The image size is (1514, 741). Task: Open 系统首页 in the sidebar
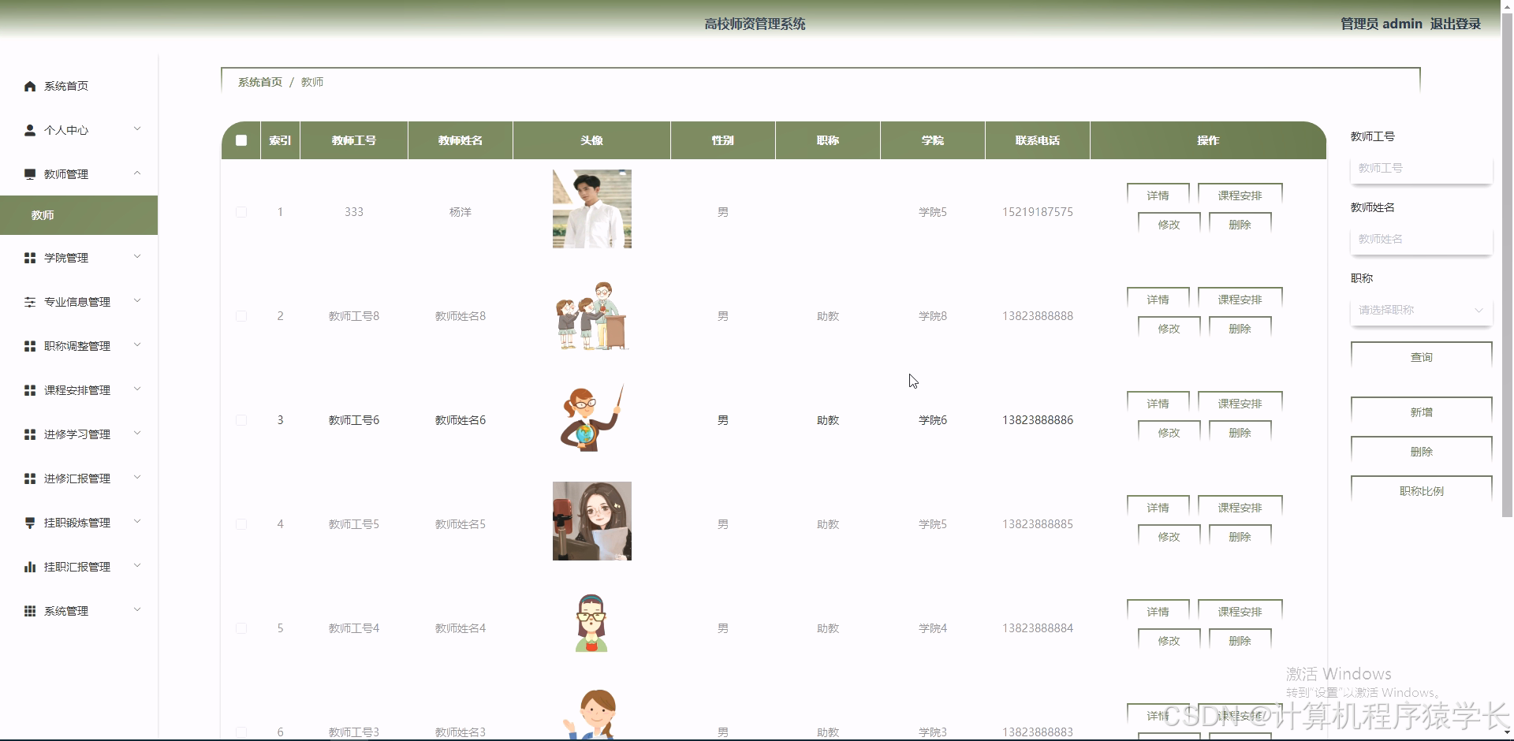pyautogui.click(x=79, y=86)
